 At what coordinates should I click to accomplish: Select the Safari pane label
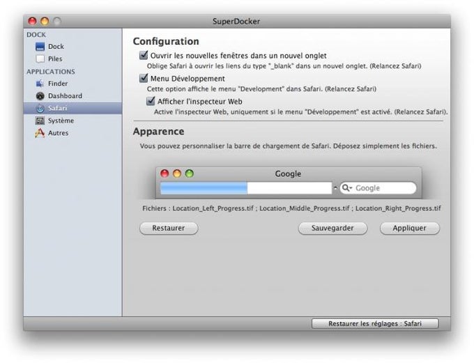(57, 108)
